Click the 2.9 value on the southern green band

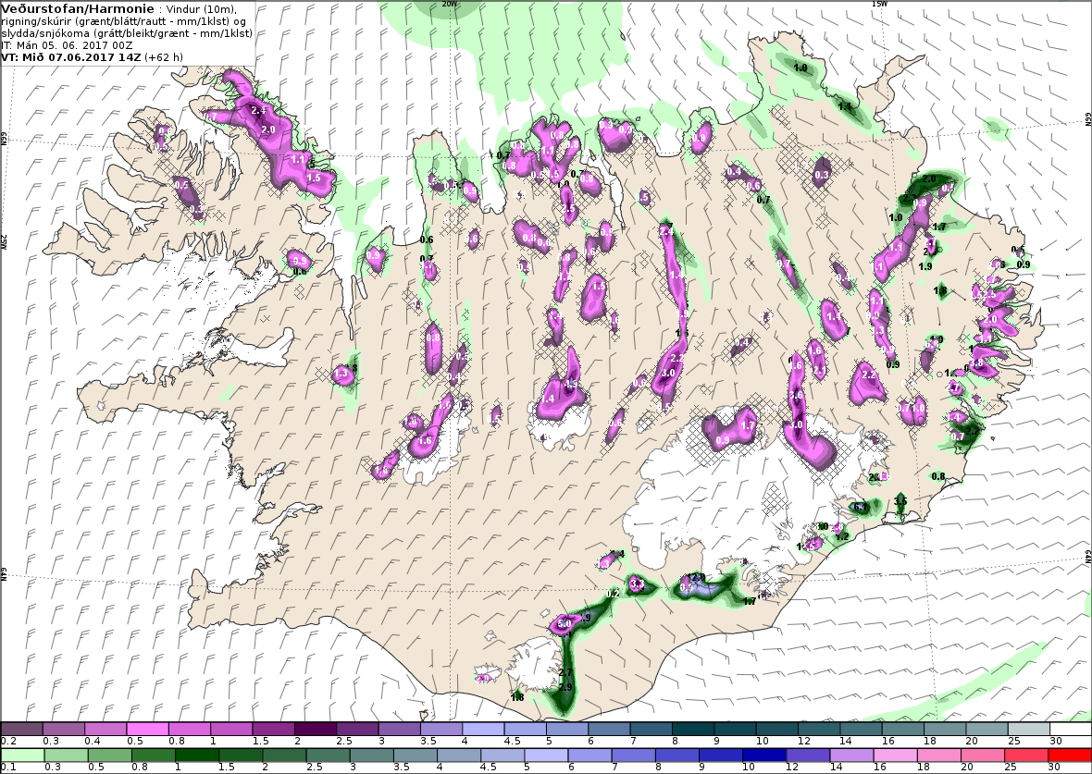click(565, 687)
